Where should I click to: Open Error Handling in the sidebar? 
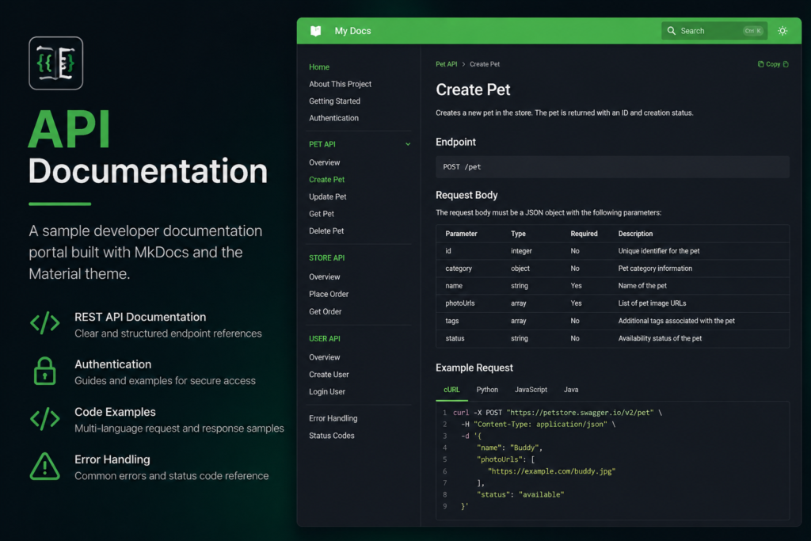pyautogui.click(x=333, y=418)
